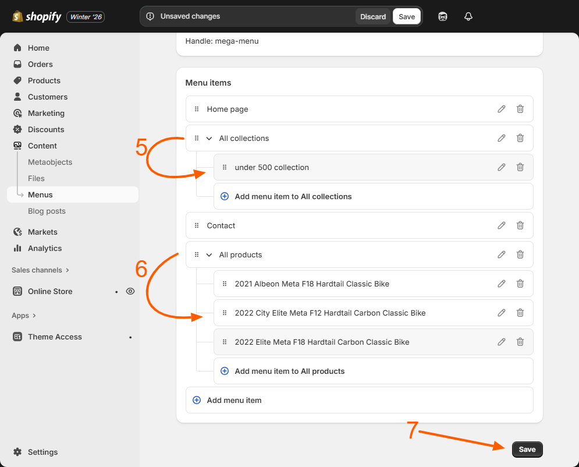The height and width of the screenshot is (467, 579).
Task: Open the Sidekick assistant icon
Action: point(443,17)
